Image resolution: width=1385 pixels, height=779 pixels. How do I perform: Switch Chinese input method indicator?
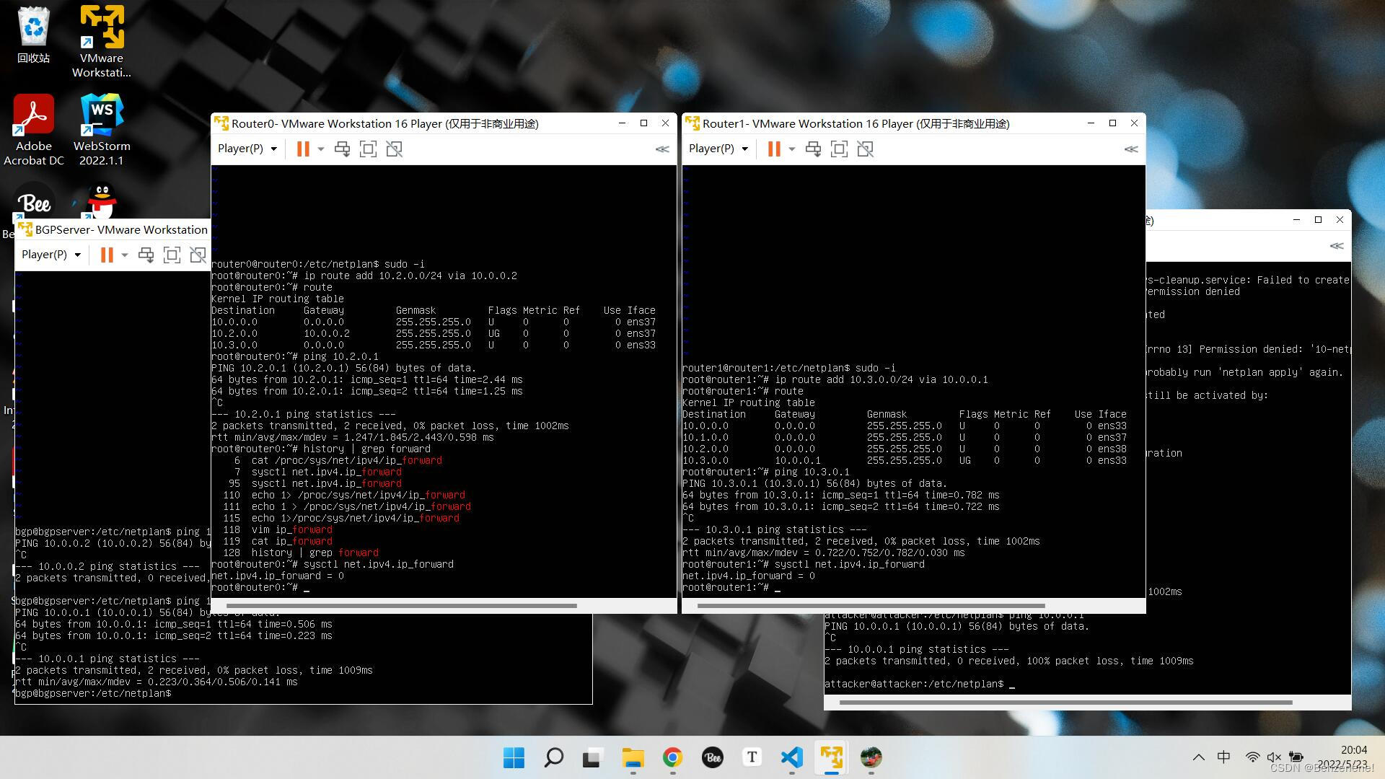[1224, 757]
